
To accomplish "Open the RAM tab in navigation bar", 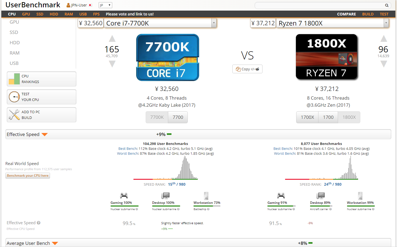I will (69, 14).
